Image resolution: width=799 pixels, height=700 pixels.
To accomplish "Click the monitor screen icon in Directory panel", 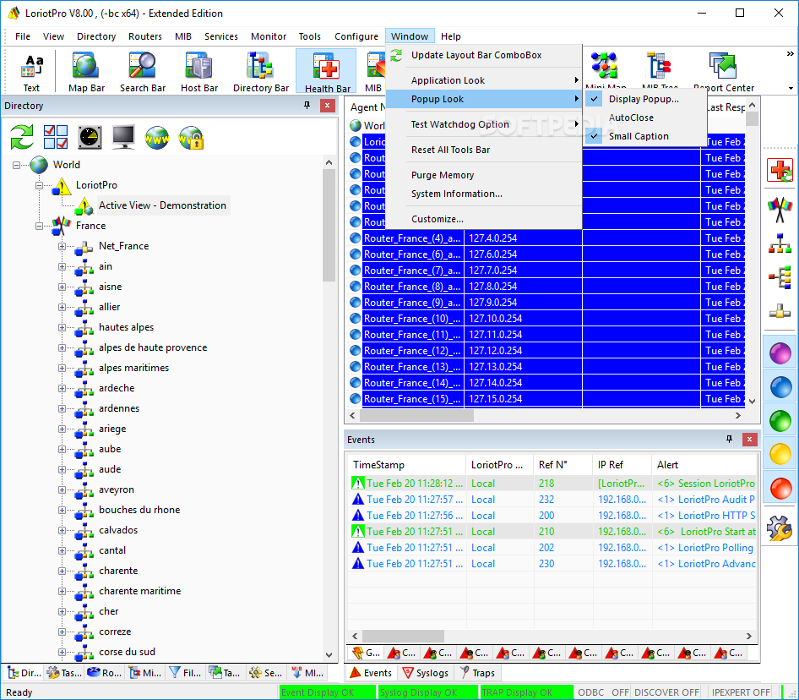I will (123, 137).
